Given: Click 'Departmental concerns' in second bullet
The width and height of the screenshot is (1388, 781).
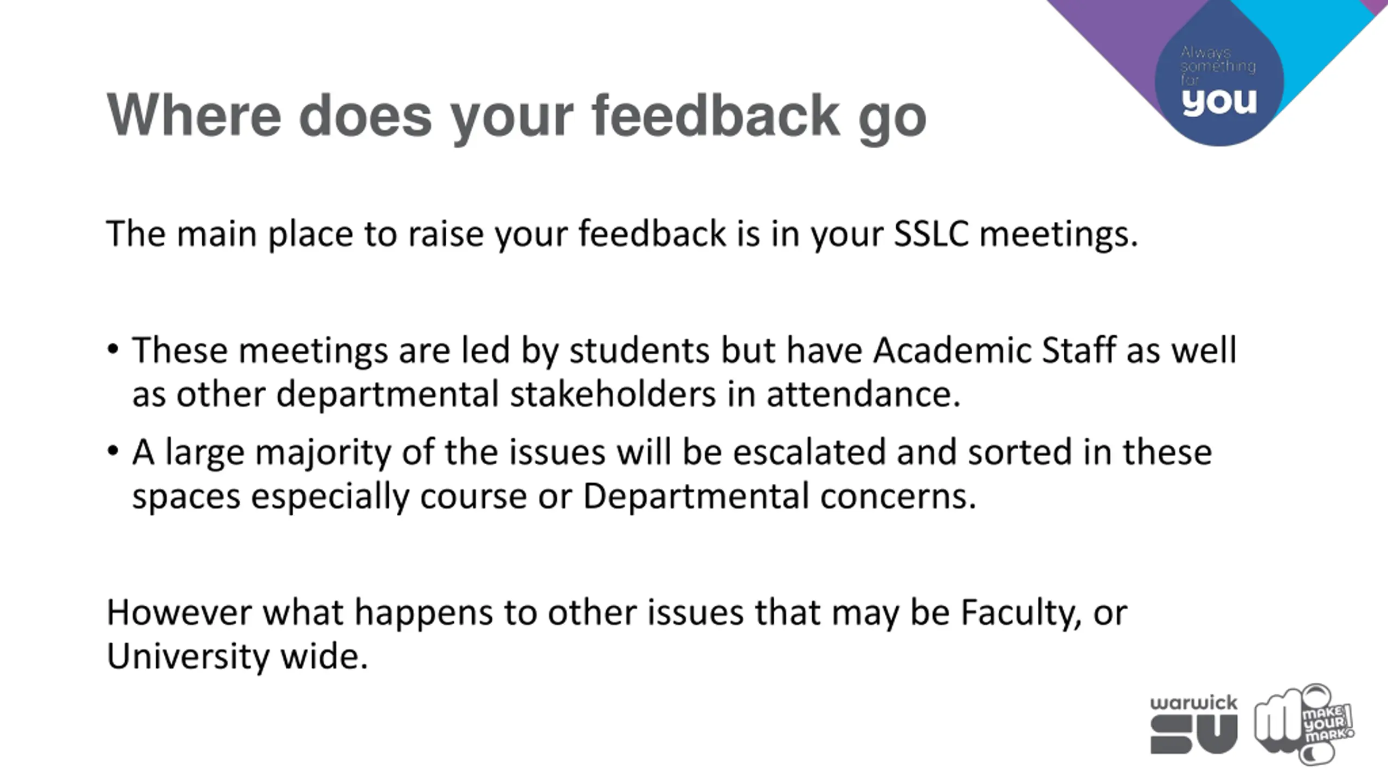Looking at the screenshot, I should pos(780,496).
